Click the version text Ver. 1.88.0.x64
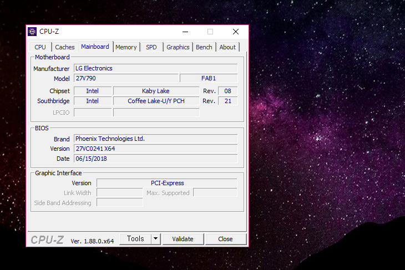405x270 pixels. click(x=92, y=241)
